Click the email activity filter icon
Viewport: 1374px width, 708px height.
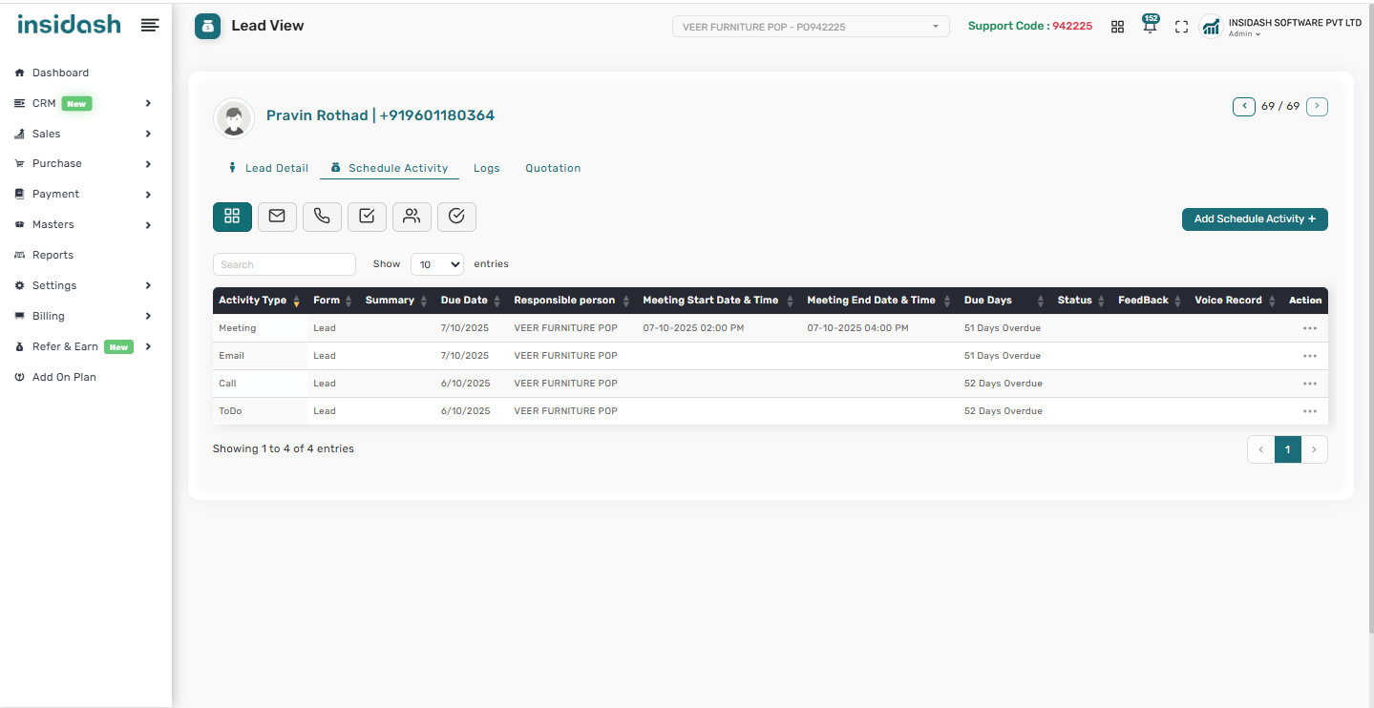click(277, 217)
